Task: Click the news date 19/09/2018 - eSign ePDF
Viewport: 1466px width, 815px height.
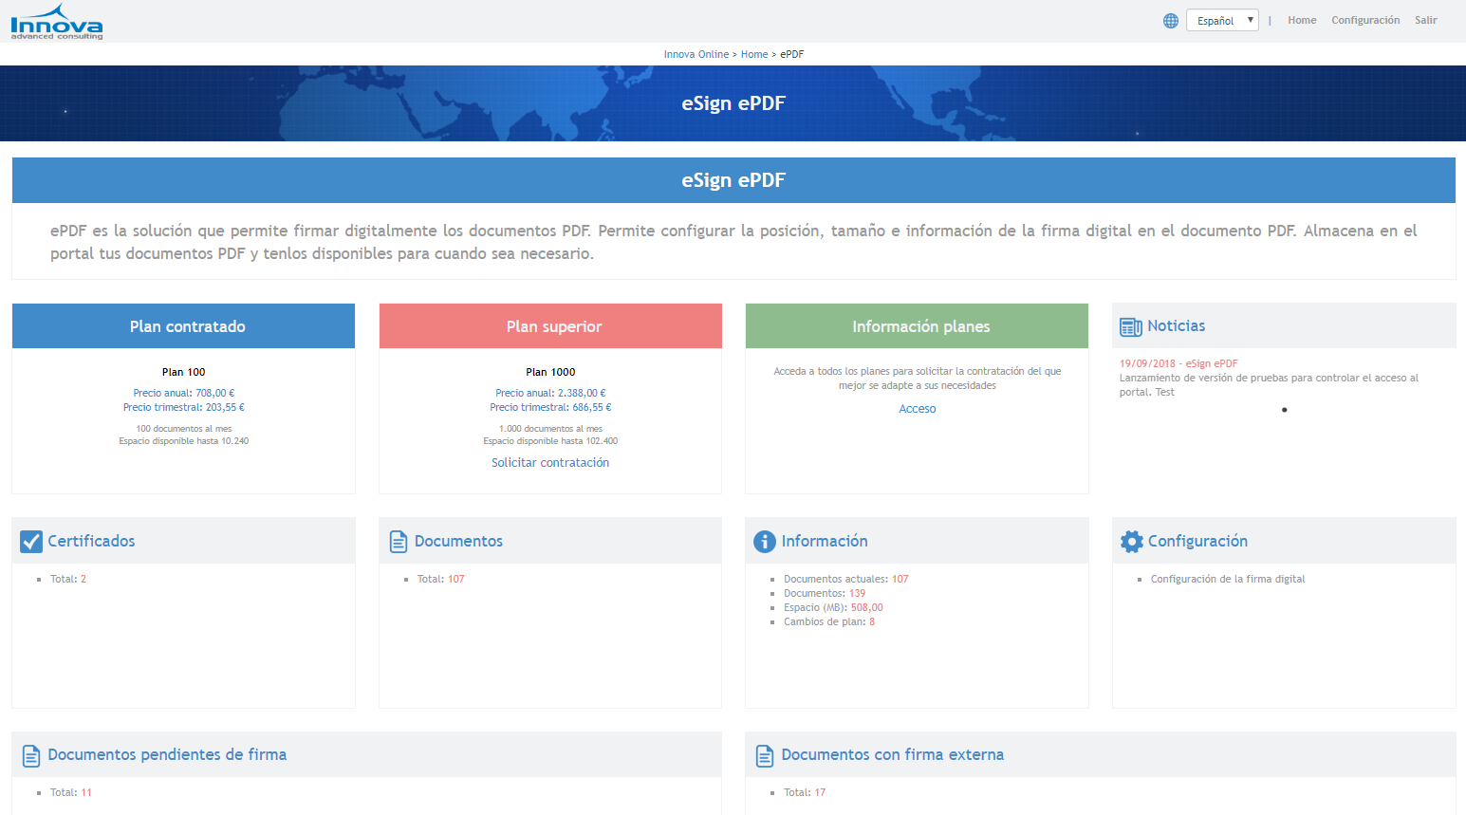Action: 1178,363
